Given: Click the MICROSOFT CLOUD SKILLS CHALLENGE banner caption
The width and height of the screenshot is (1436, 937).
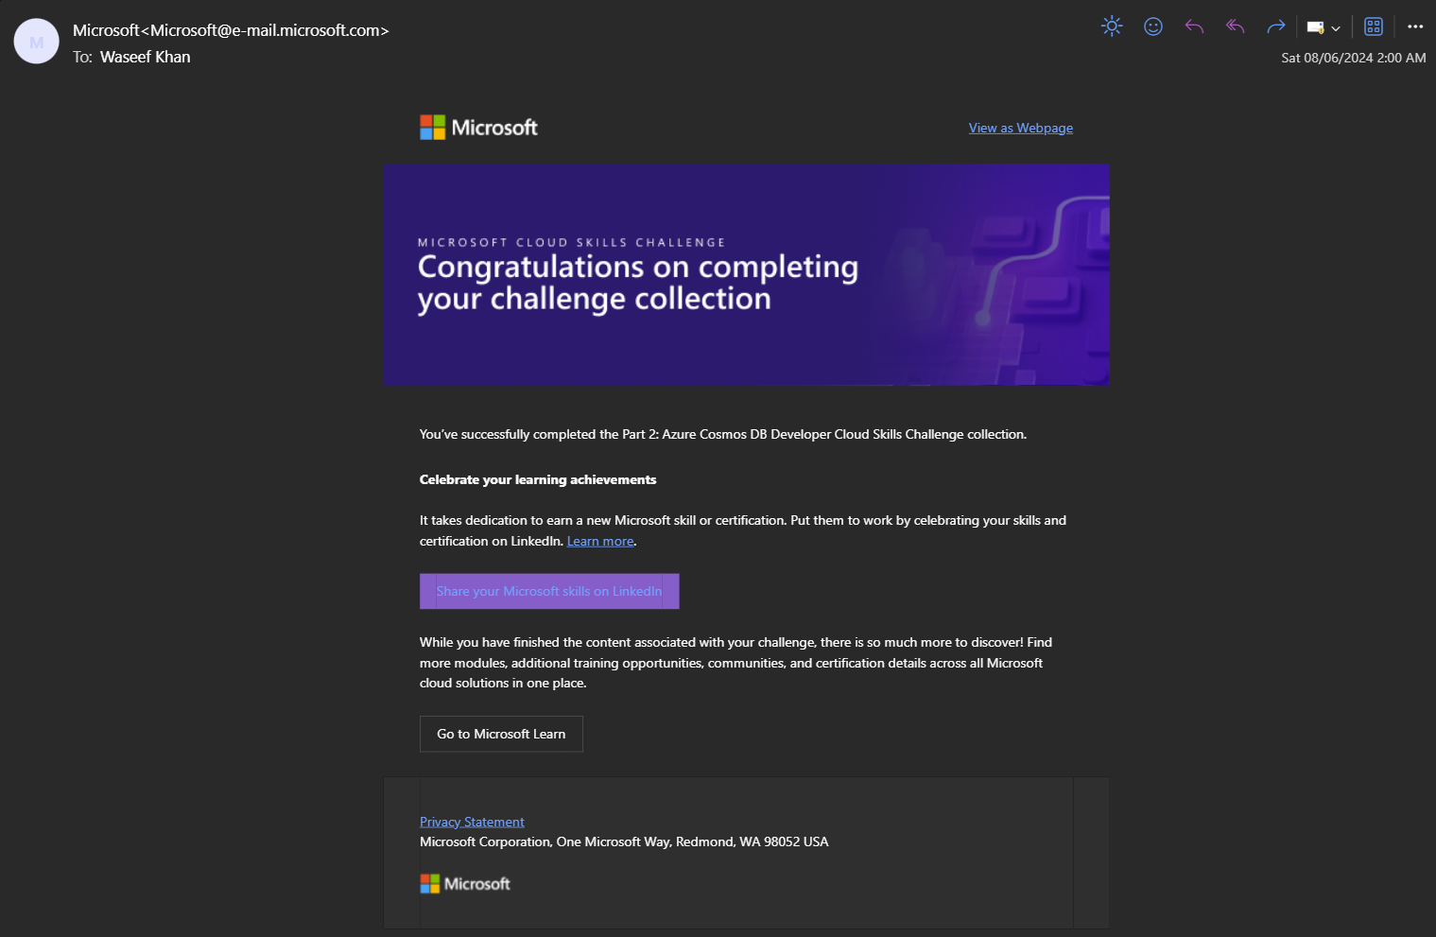Looking at the screenshot, I should click(572, 242).
